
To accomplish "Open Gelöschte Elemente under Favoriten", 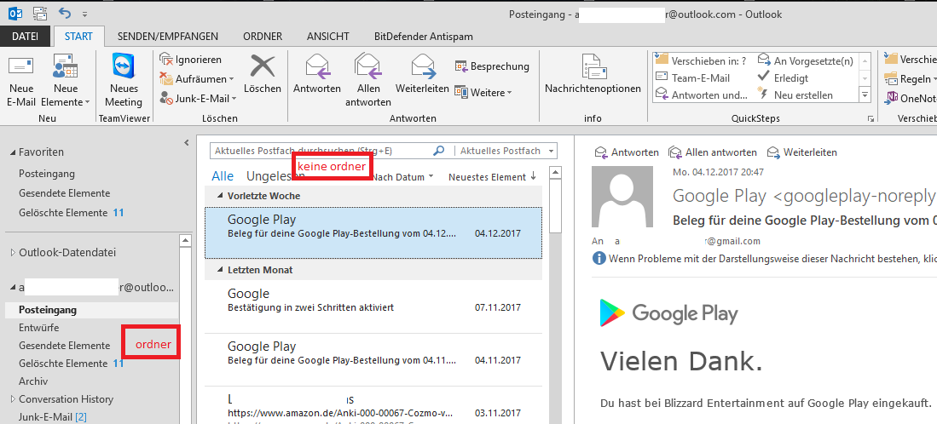I will (x=63, y=212).
